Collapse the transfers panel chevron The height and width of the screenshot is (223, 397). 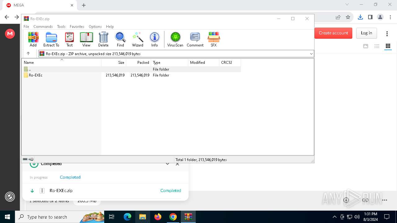(167, 164)
